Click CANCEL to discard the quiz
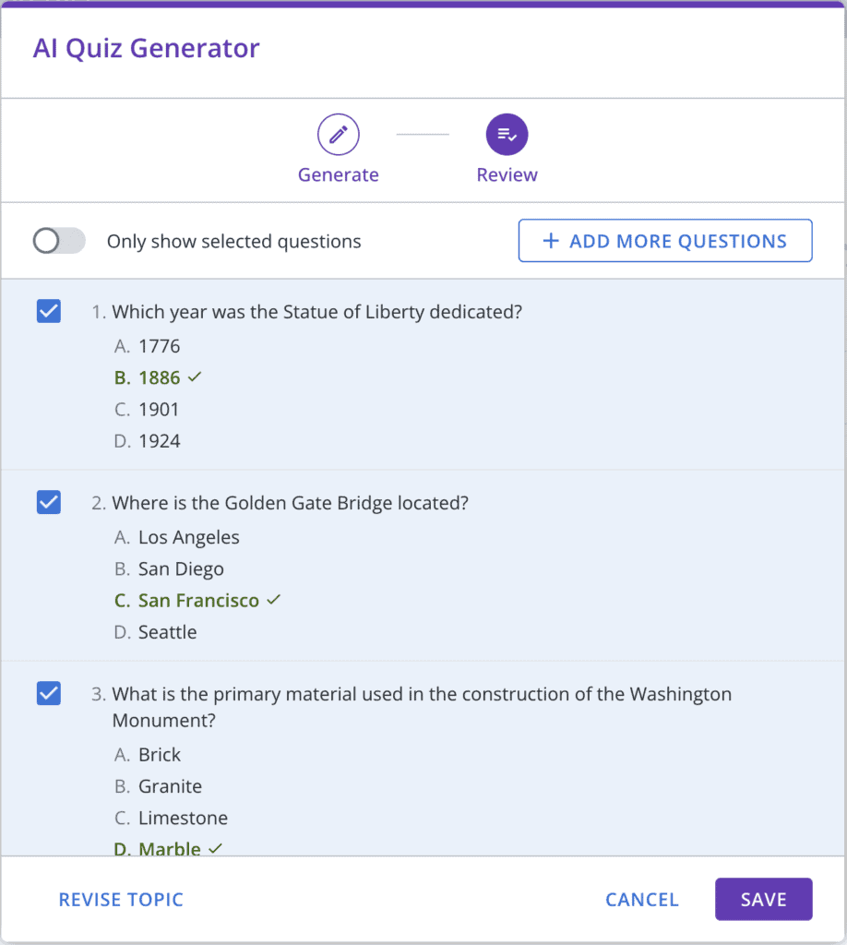 [641, 900]
